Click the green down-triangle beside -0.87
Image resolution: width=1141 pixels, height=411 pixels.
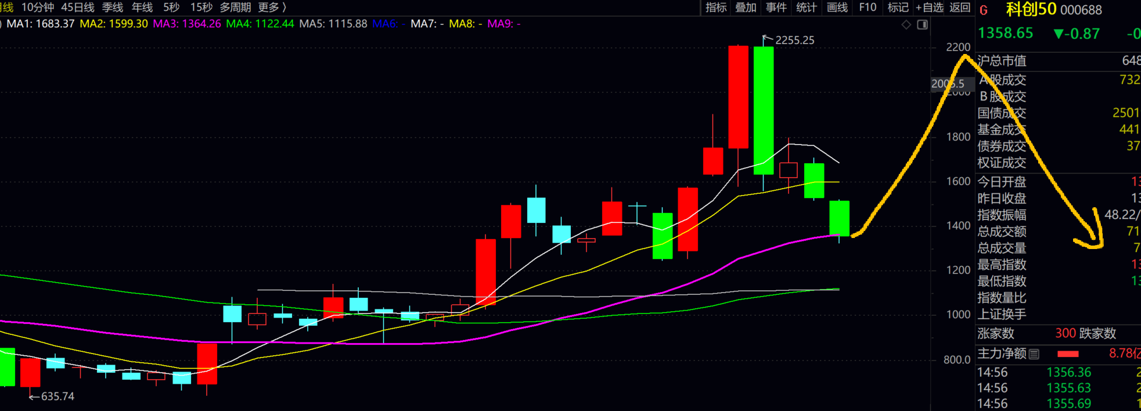click(x=1059, y=34)
